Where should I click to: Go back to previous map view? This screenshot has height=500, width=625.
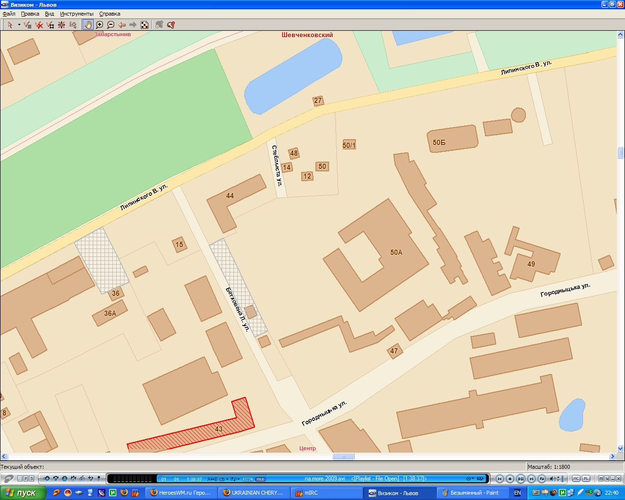[x=122, y=25]
